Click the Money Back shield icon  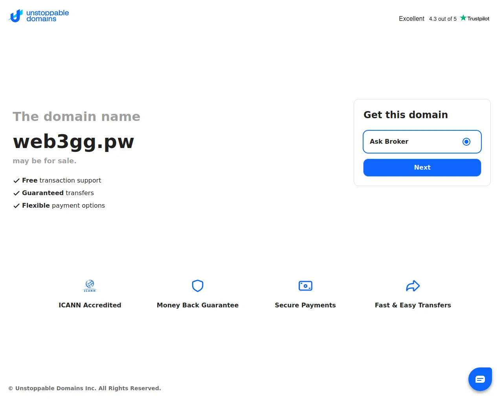(197, 286)
